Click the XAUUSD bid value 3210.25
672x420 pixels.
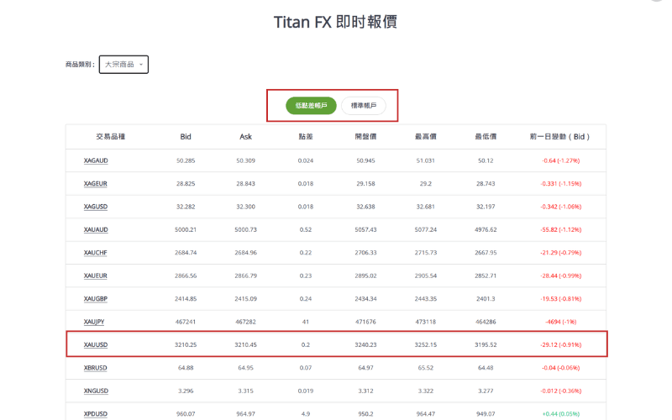pos(186,345)
